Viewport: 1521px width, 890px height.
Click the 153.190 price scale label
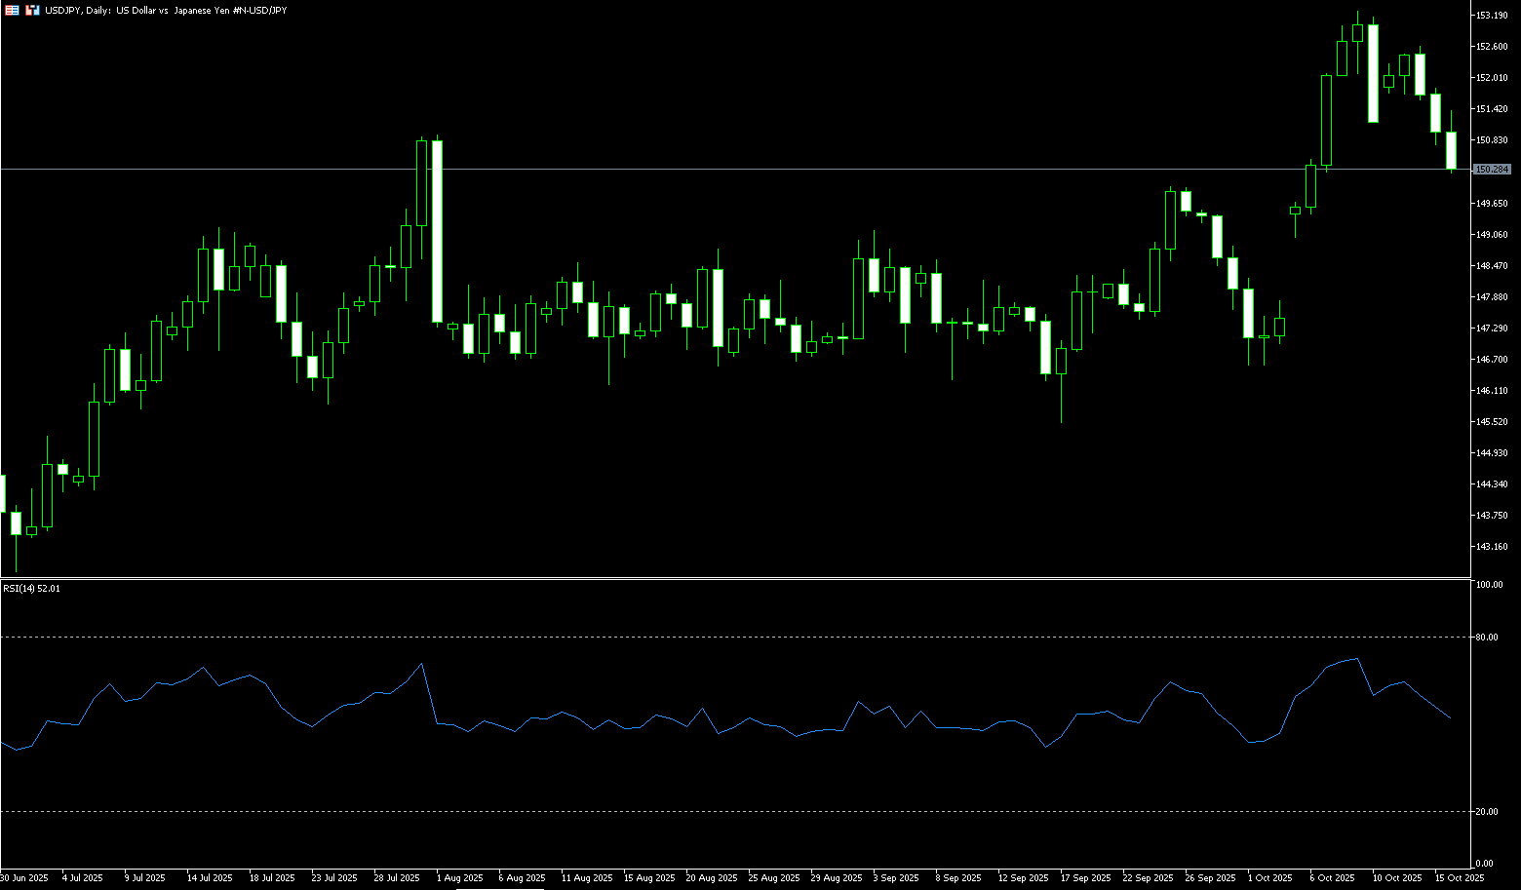click(1492, 16)
